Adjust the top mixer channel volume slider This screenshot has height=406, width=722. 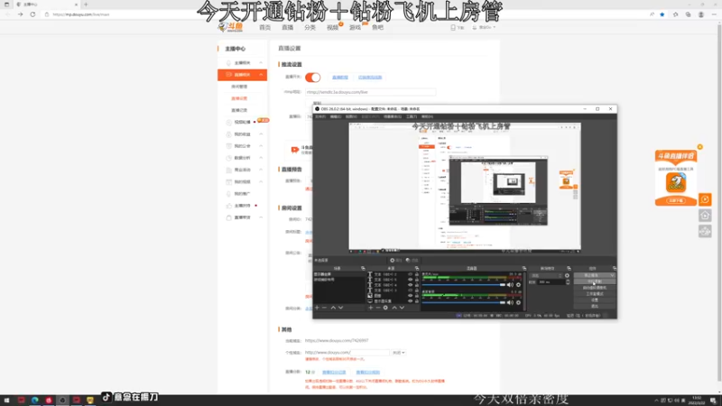pos(464,285)
